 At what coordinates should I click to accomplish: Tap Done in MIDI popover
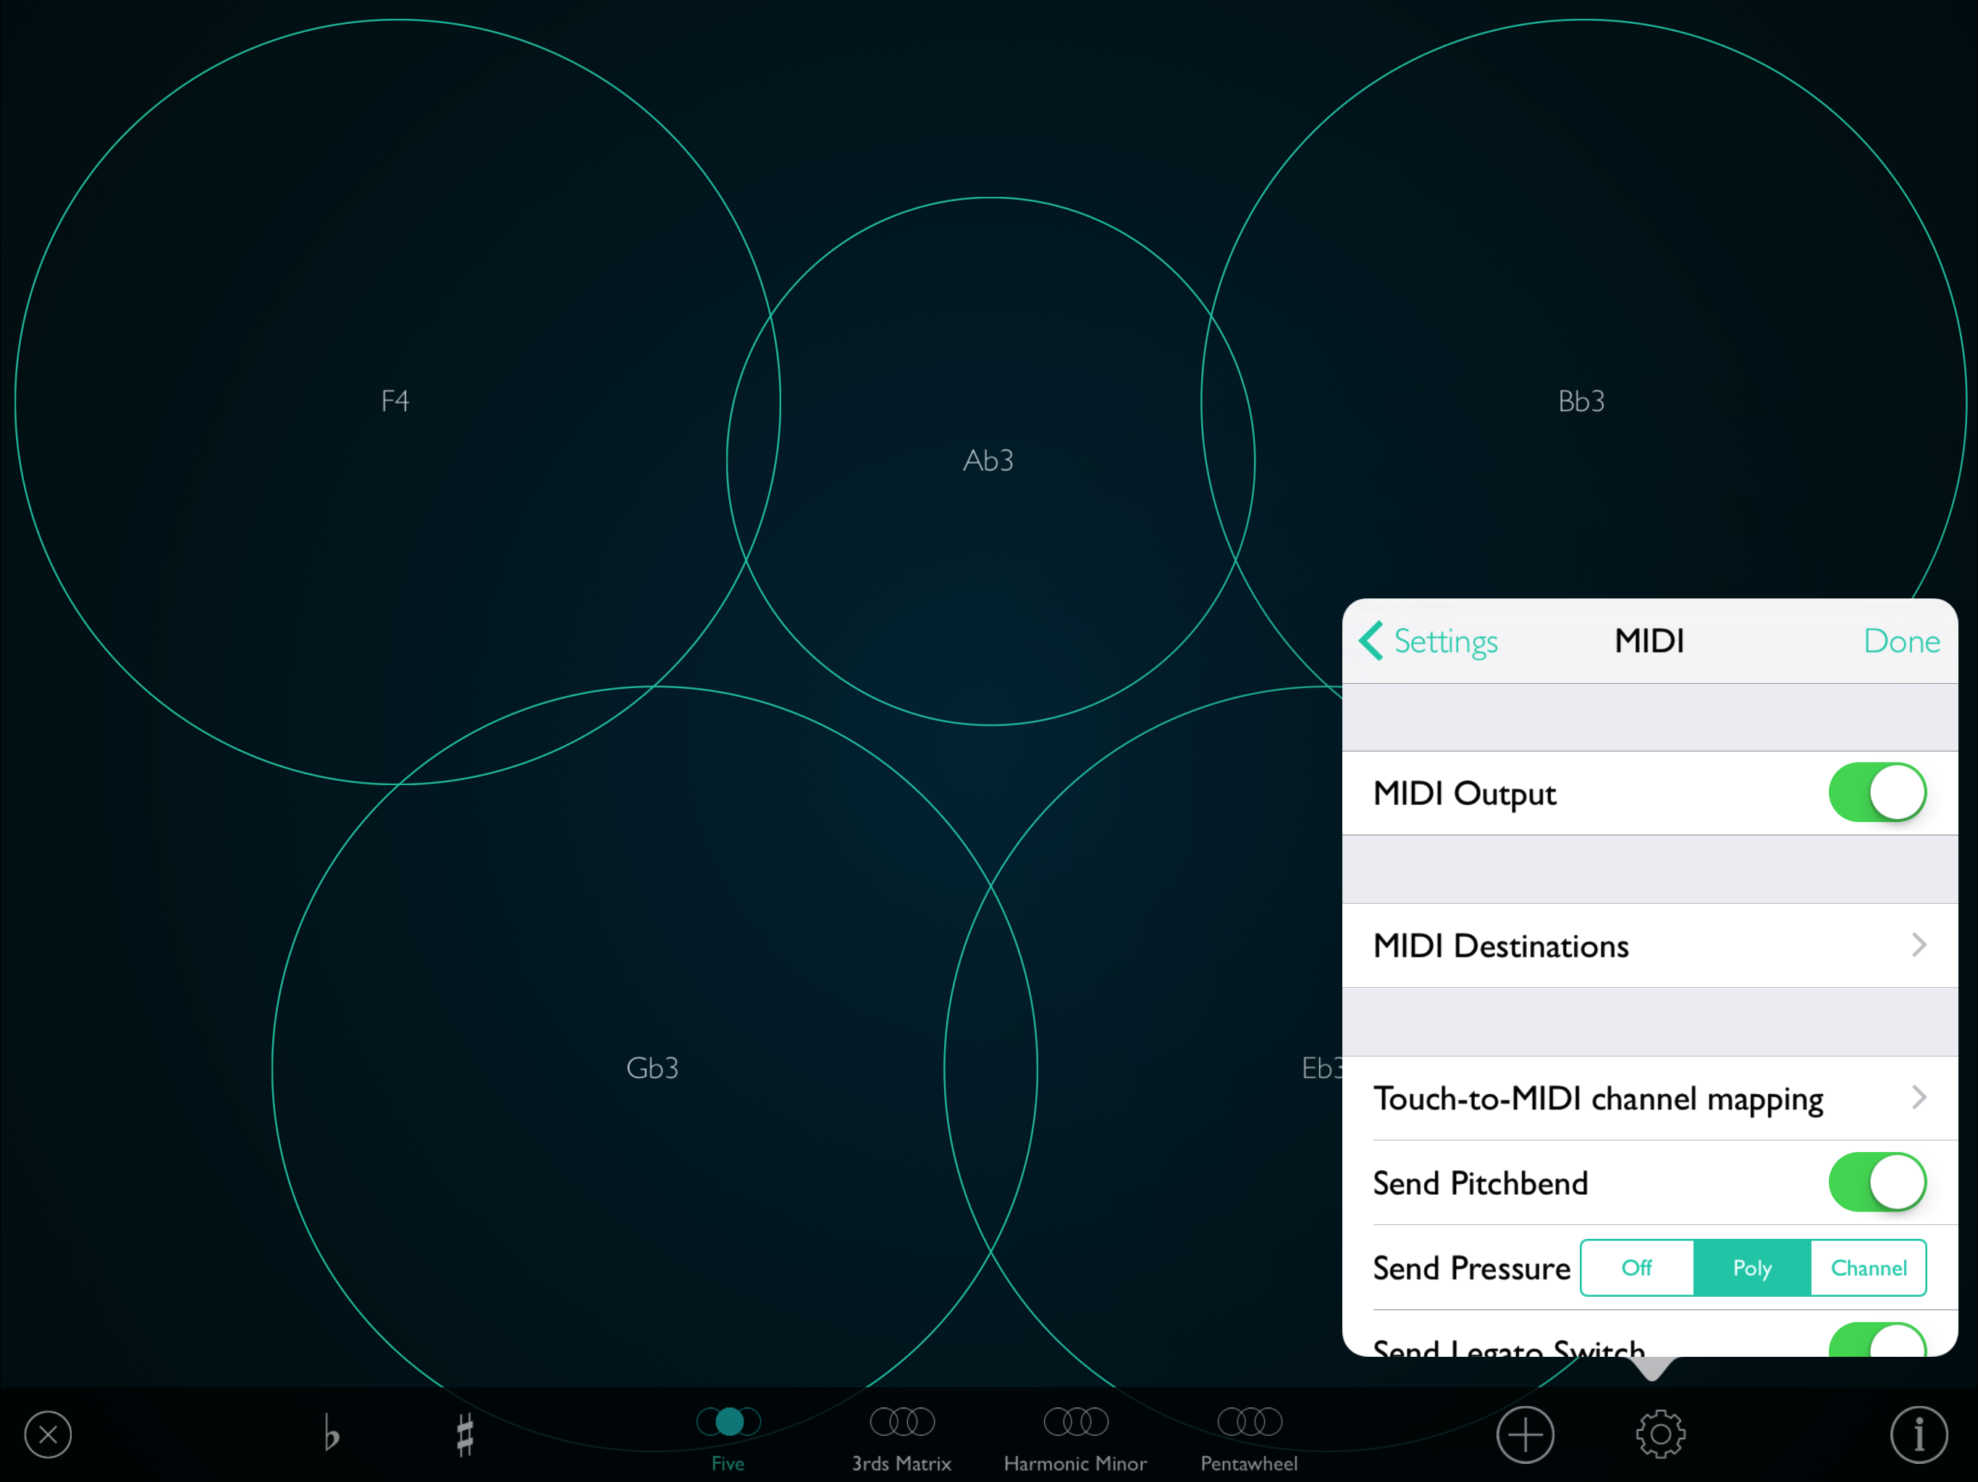(x=1901, y=641)
